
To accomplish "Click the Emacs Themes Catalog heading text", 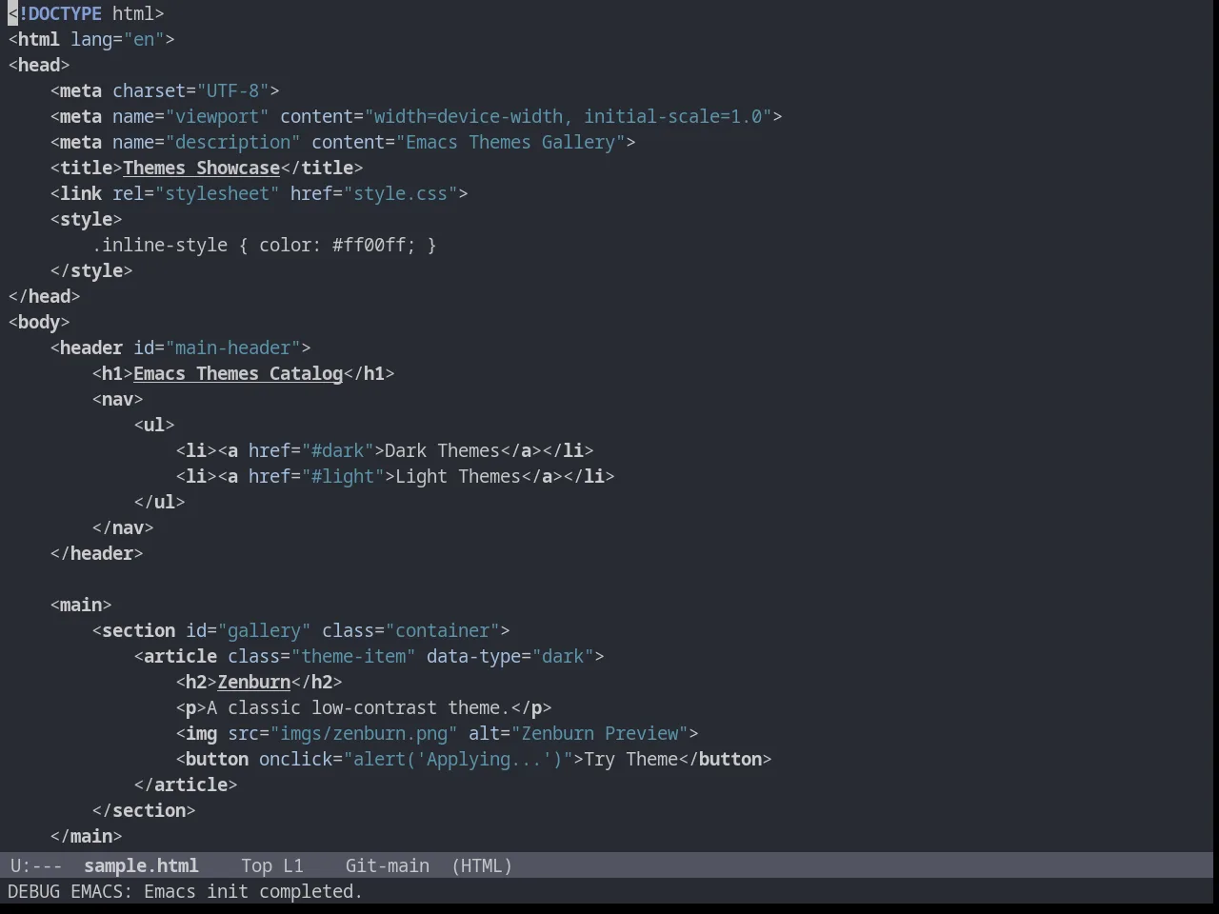I will click(x=238, y=373).
